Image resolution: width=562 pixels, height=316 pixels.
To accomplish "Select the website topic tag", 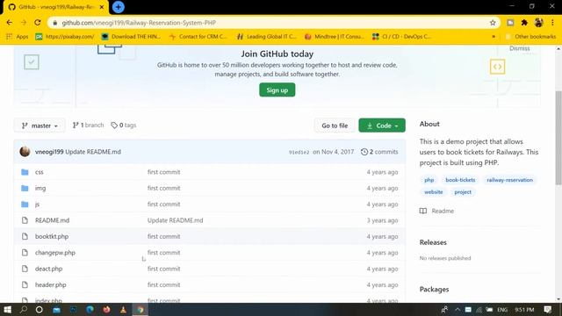I will click(433, 192).
